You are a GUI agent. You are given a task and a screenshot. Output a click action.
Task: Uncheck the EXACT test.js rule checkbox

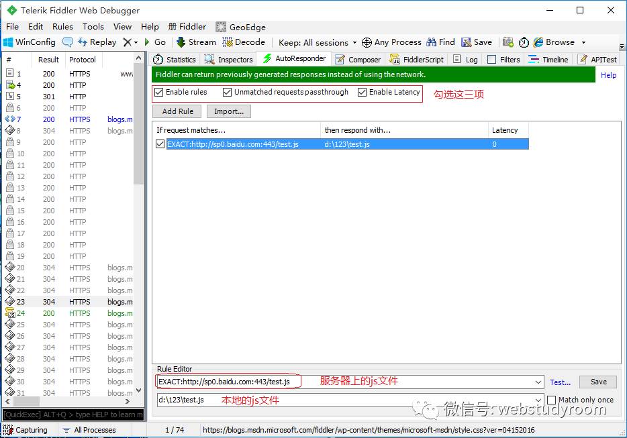point(160,144)
